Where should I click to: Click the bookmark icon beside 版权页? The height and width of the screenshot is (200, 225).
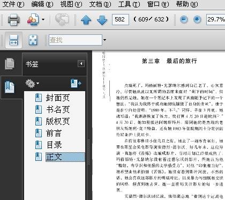39,121
